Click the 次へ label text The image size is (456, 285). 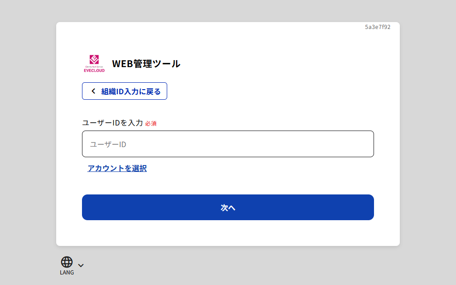[x=228, y=208]
